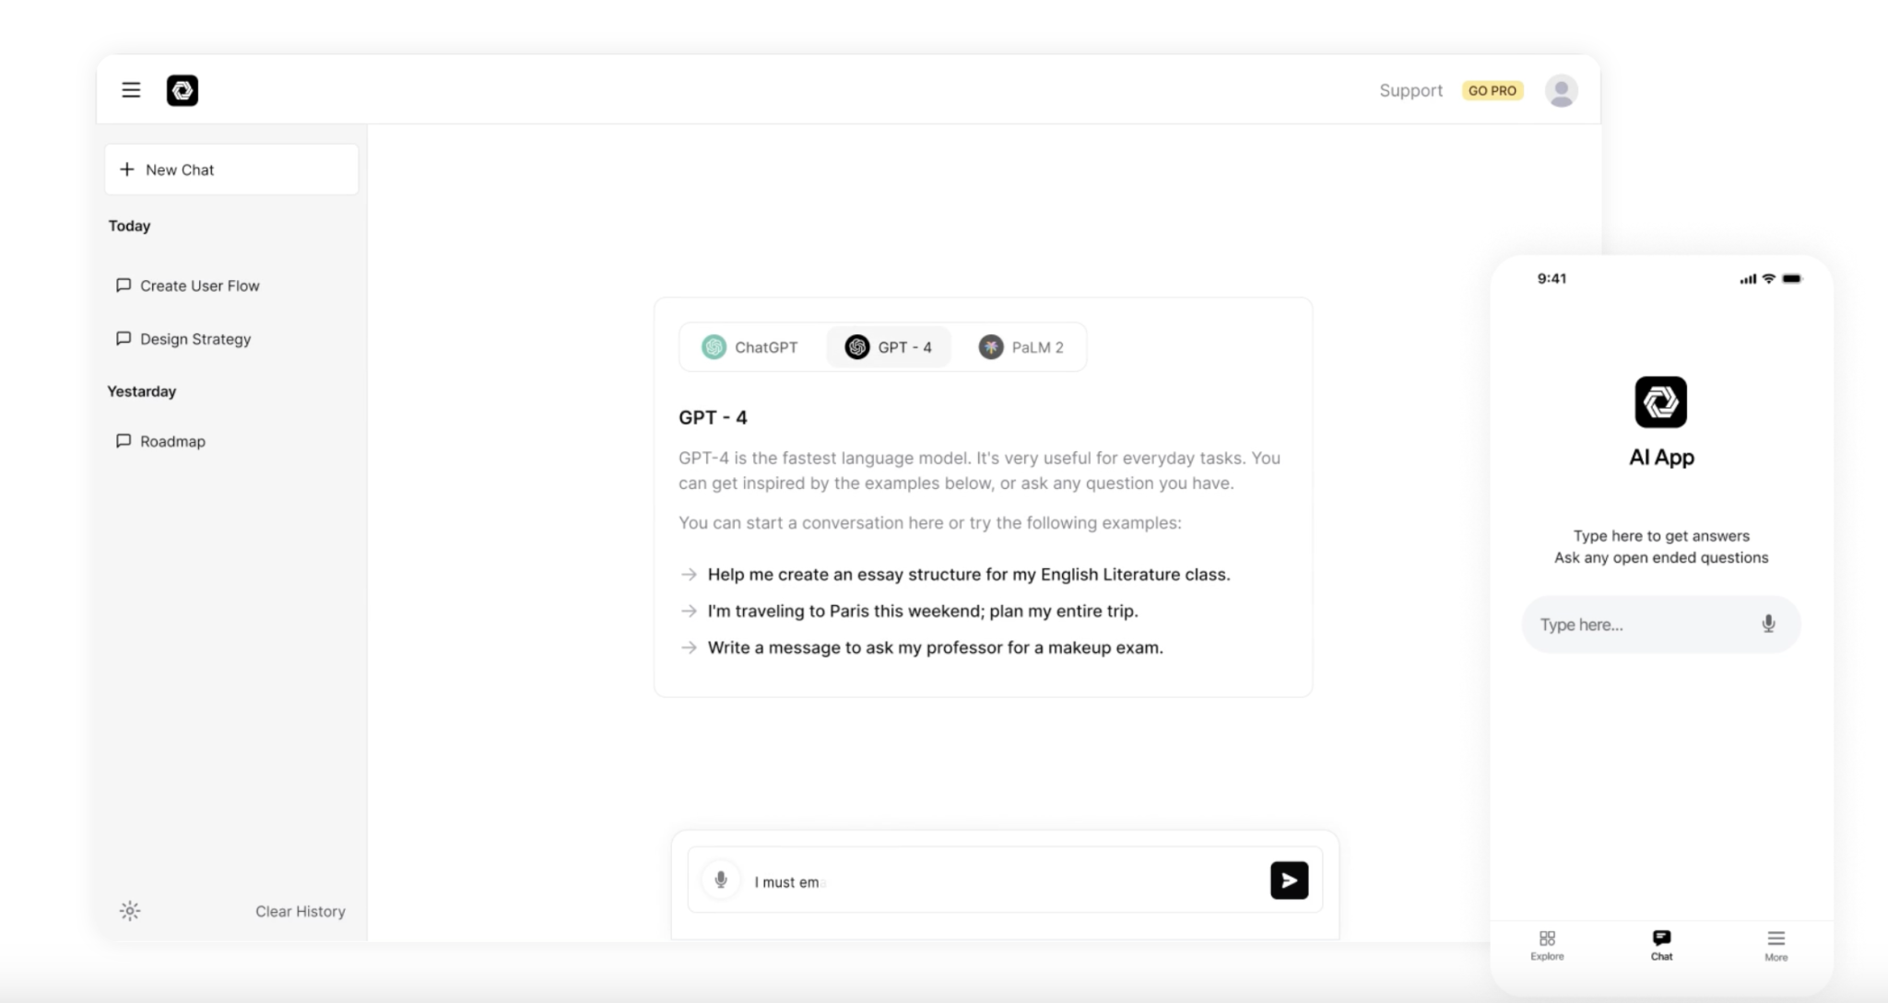Click GO PRO upgrade button

(x=1493, y=90)
